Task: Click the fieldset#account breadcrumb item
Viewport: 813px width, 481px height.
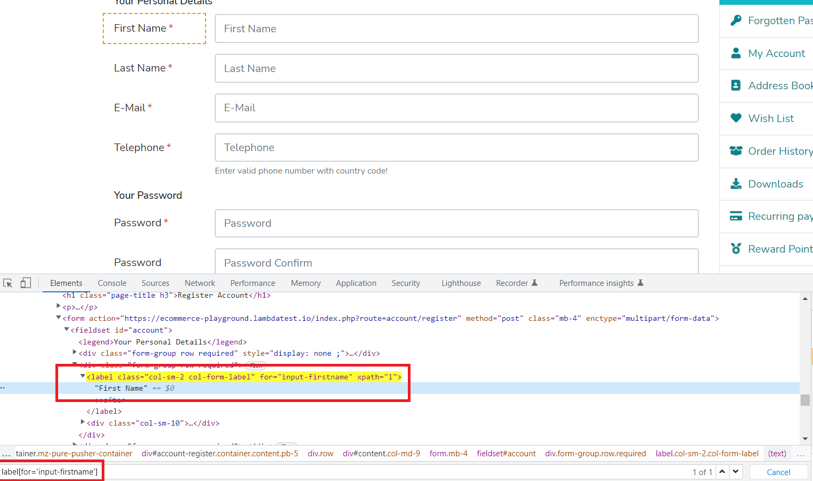Action: (x=506, y=453)
